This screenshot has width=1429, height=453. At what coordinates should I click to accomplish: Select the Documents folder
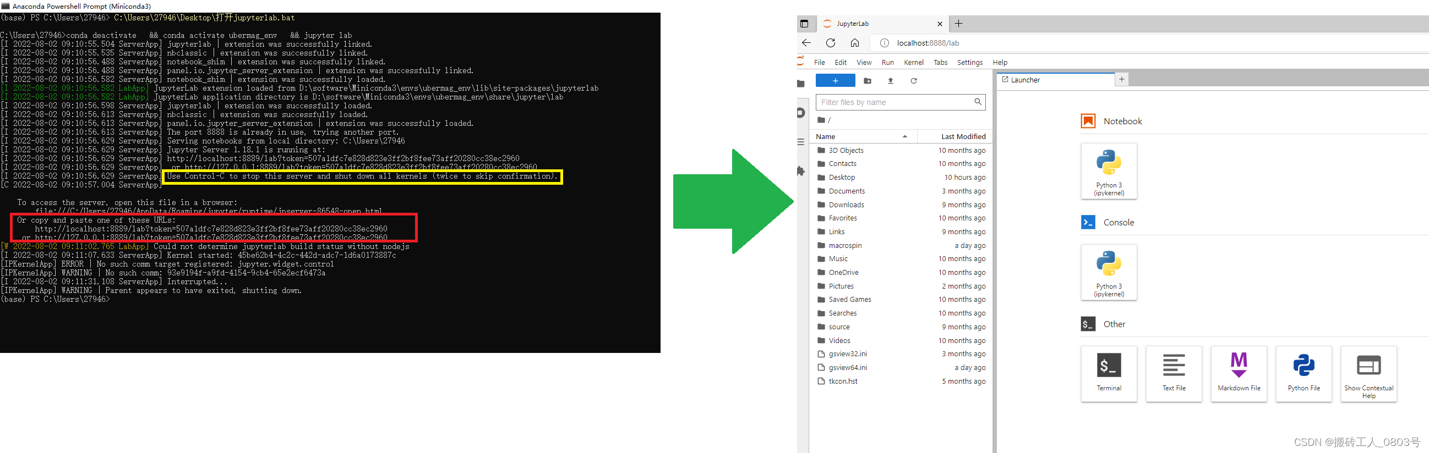[x=901, y=191]
